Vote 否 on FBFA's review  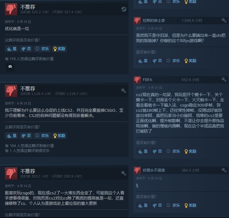click(157, 151)
